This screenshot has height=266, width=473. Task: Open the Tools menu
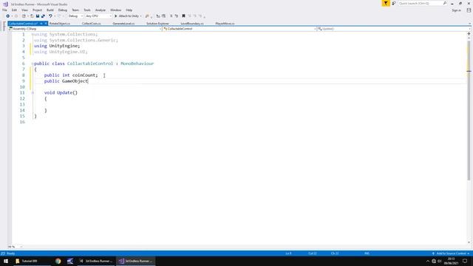(x=87, y=10)
